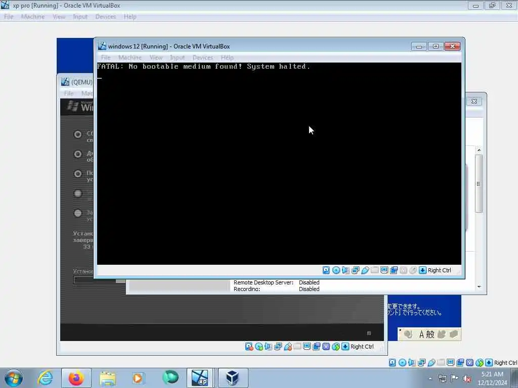
Task: Click keyboard capture arrow in QEMU window status bar
Action: [x=345, y=347]
